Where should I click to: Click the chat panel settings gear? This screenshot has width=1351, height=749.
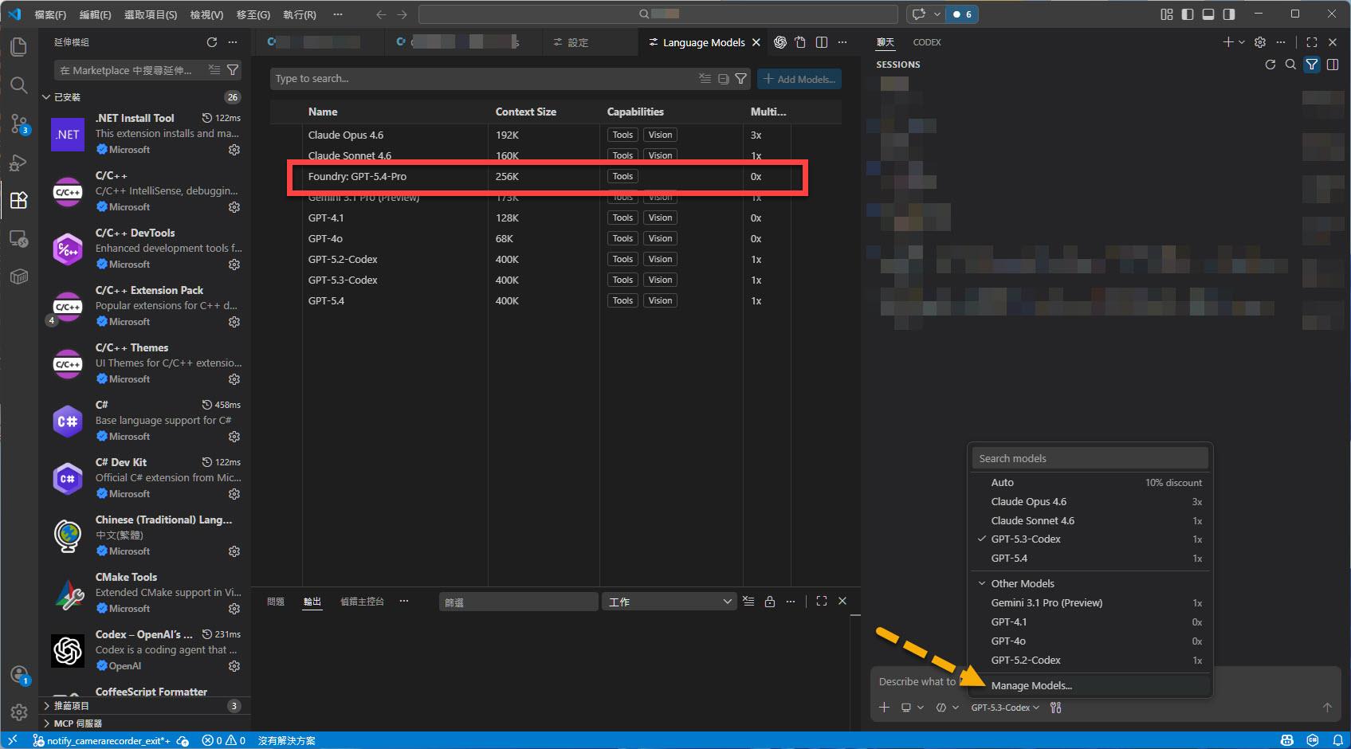point(1260,42)
